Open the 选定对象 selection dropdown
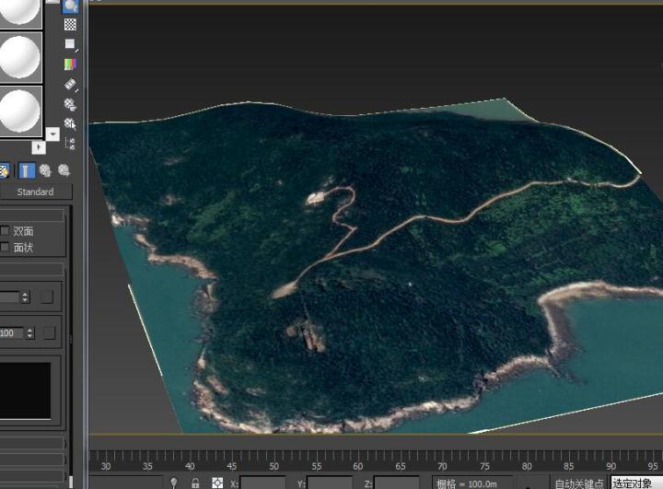663x489 pixels. (636, 483)
